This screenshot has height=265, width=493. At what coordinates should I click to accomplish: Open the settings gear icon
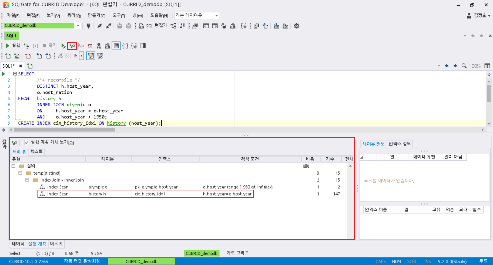297,26
